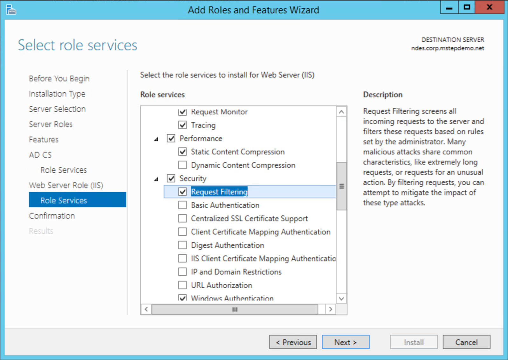Maximize the wizard window
Screen dimensions: 508x360
tap(467, 7)
